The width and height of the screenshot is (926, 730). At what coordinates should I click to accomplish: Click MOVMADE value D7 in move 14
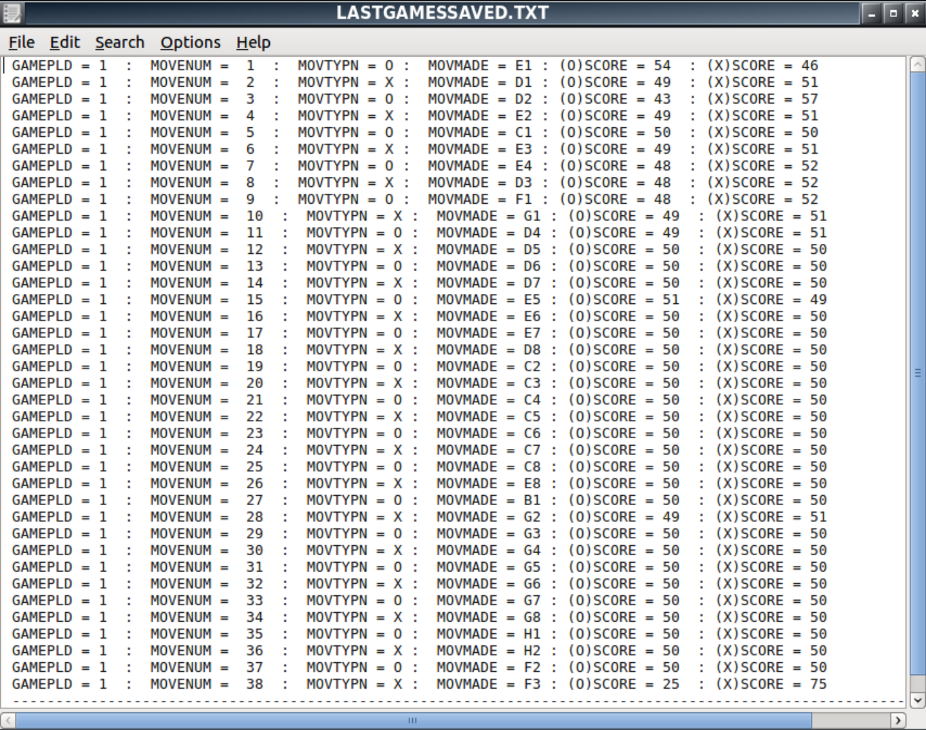[532, 283]
